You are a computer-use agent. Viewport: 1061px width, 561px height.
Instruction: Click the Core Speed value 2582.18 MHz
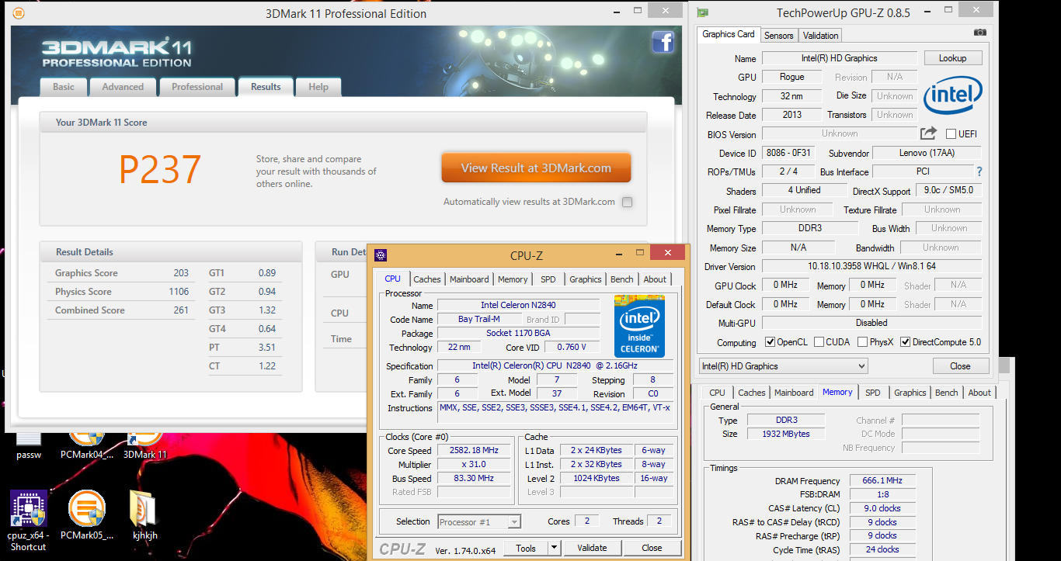tap(474, 450)
